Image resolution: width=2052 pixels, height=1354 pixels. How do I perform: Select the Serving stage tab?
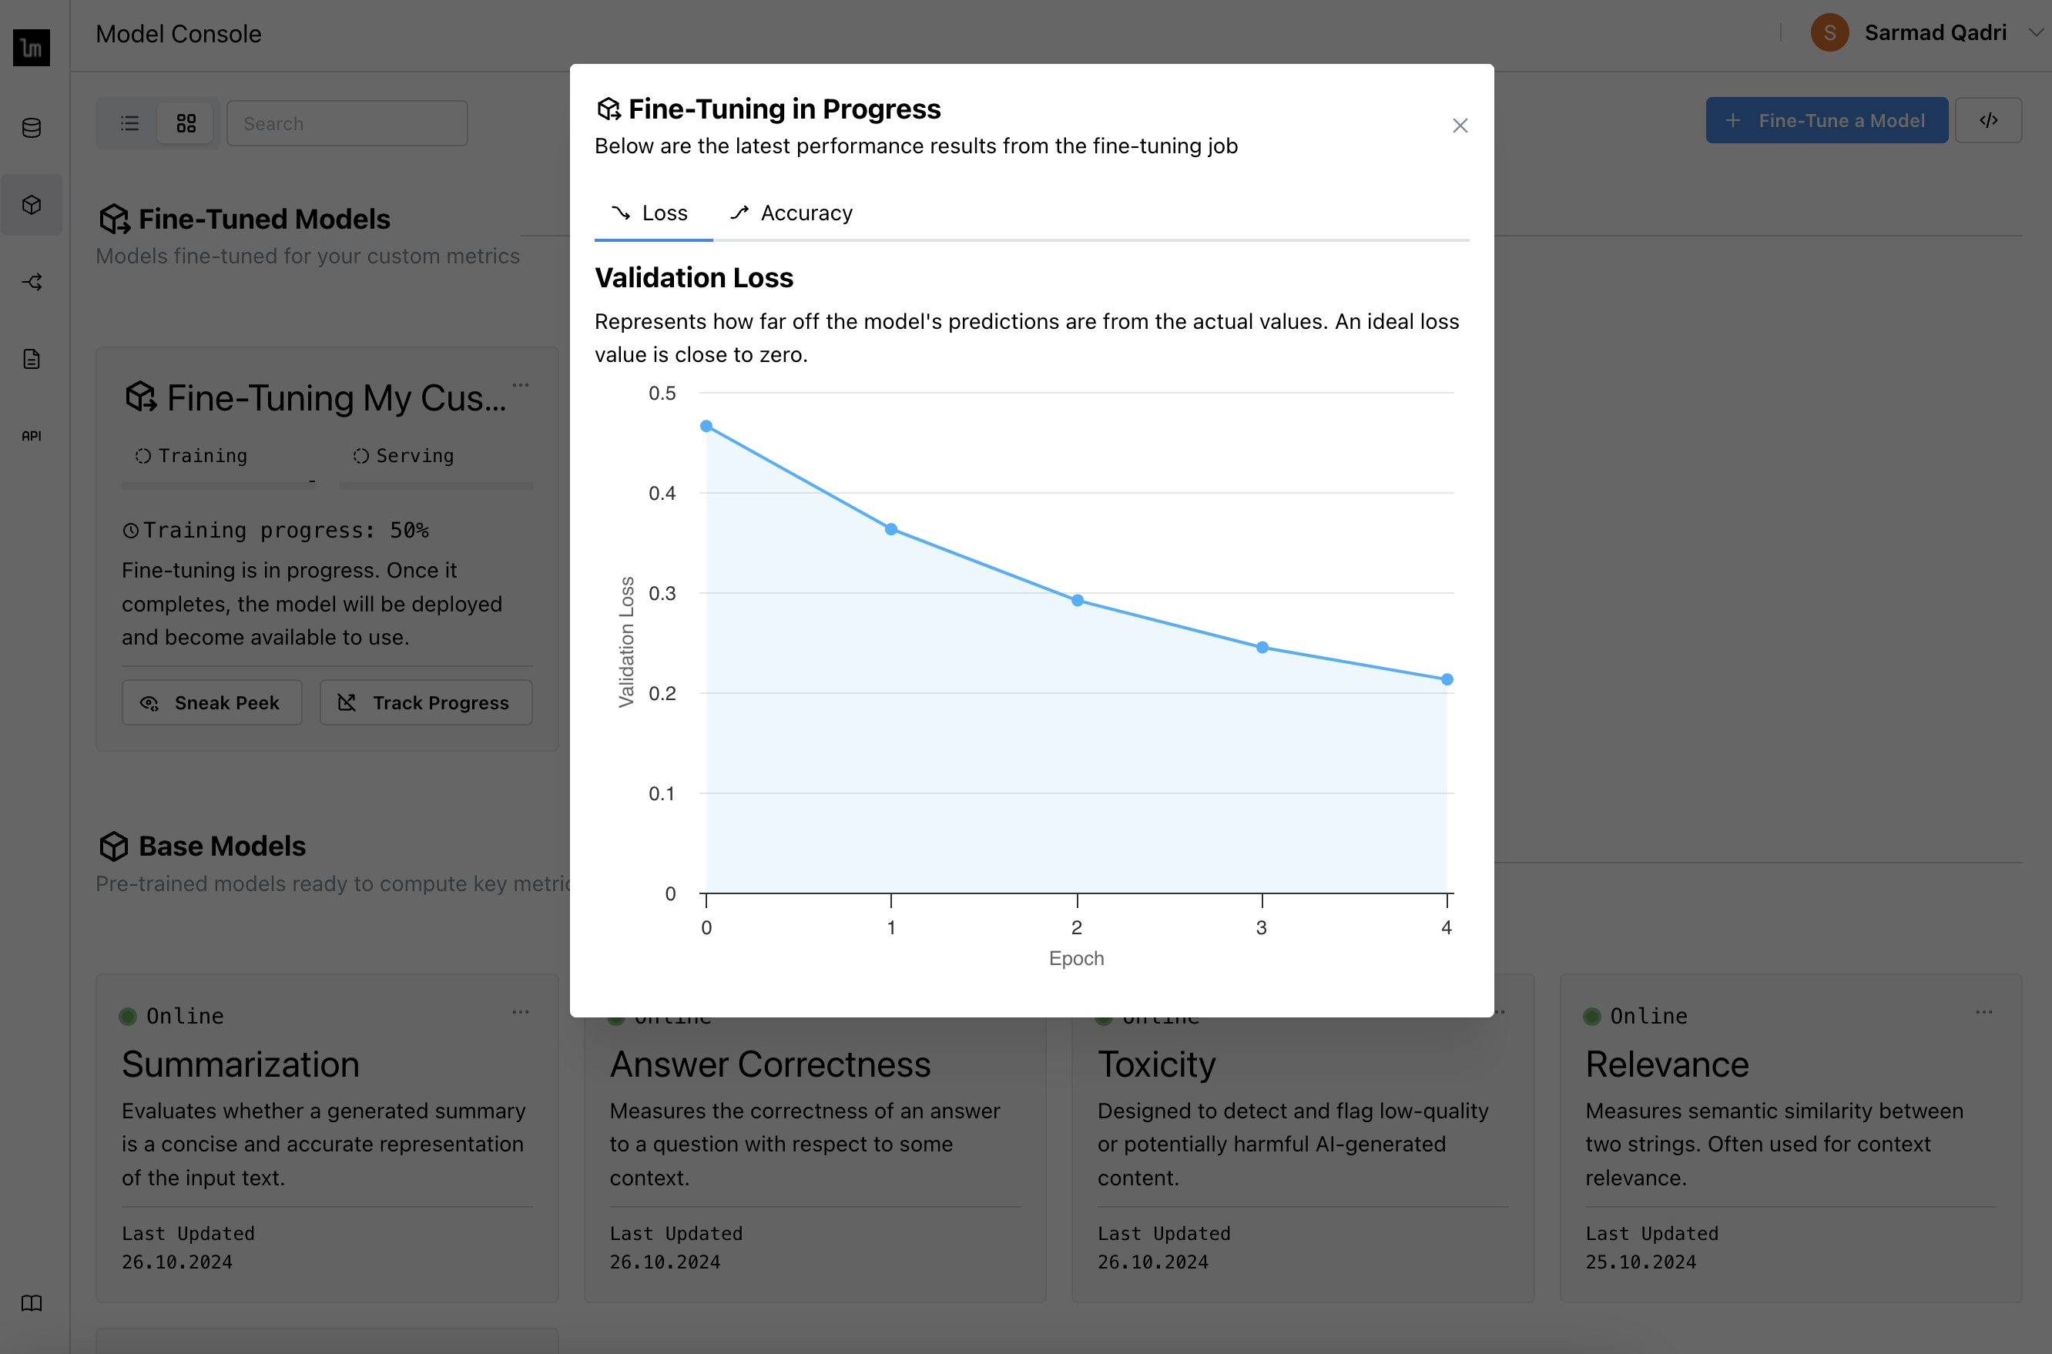click(436, 456)
